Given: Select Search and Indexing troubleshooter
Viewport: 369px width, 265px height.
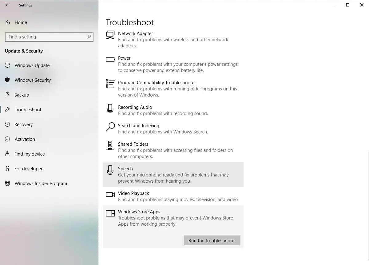Looking at the screenshot, I should (173, 129).
